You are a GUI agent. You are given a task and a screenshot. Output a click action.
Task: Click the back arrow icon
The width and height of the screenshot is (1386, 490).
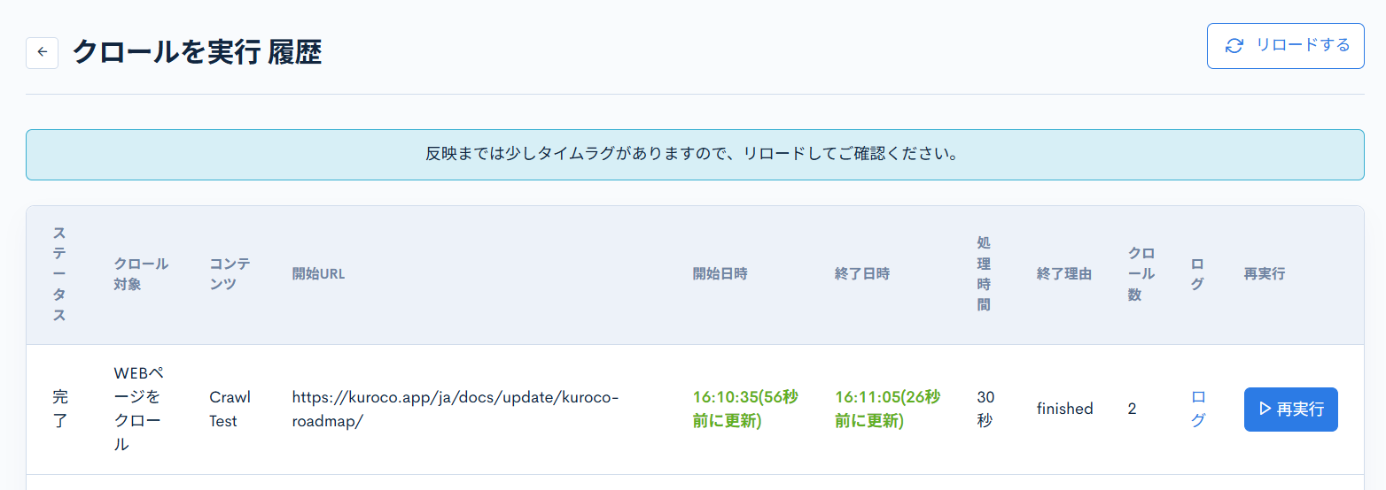(x=42, y=52)
